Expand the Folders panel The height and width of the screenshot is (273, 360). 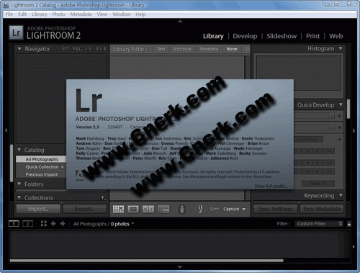(x=19, y=184)
